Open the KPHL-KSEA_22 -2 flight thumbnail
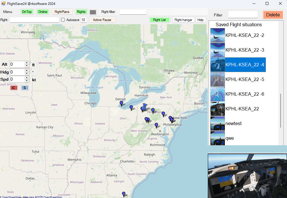Screen dimensions: 287x198 (217, 35)
